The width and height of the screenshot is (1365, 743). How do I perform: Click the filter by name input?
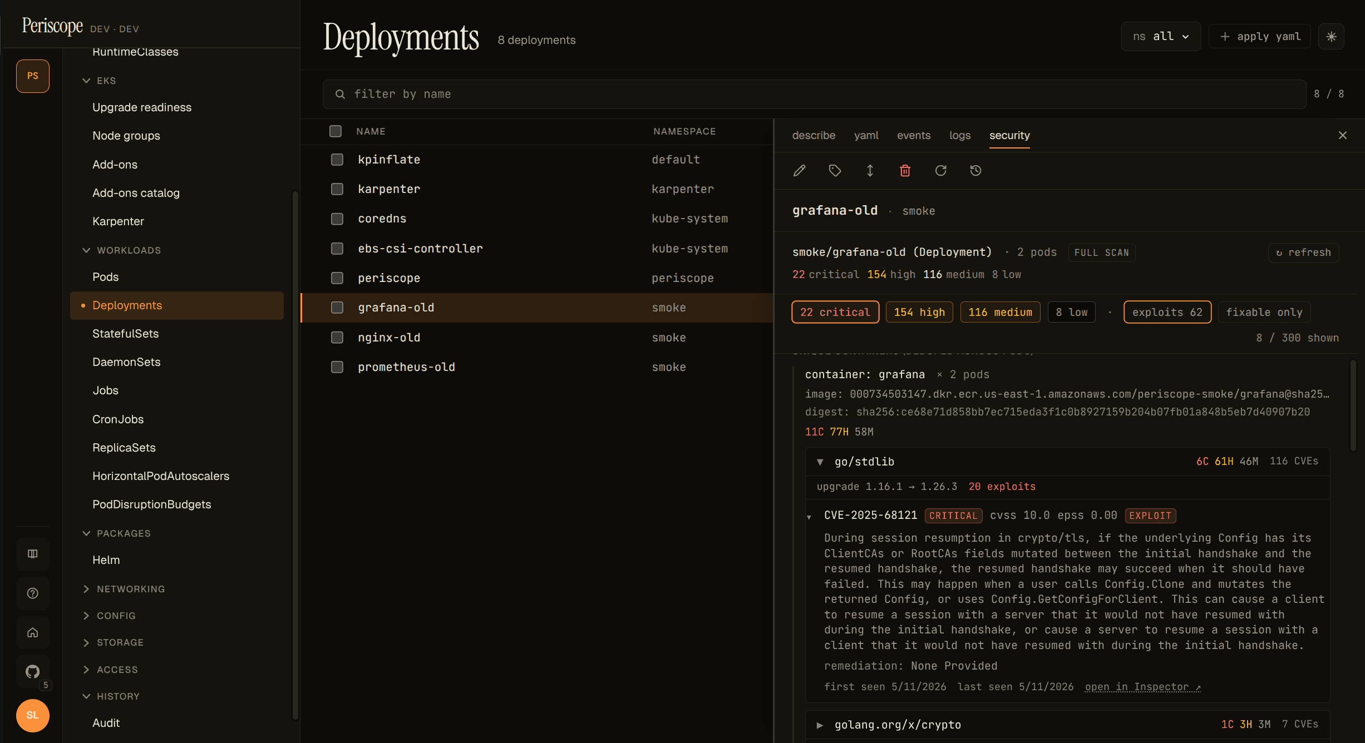pos(814,95)
